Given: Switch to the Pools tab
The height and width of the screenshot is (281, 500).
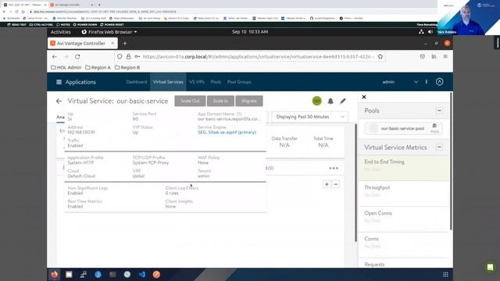Looking at the screenshot, I should coord(216,82).
